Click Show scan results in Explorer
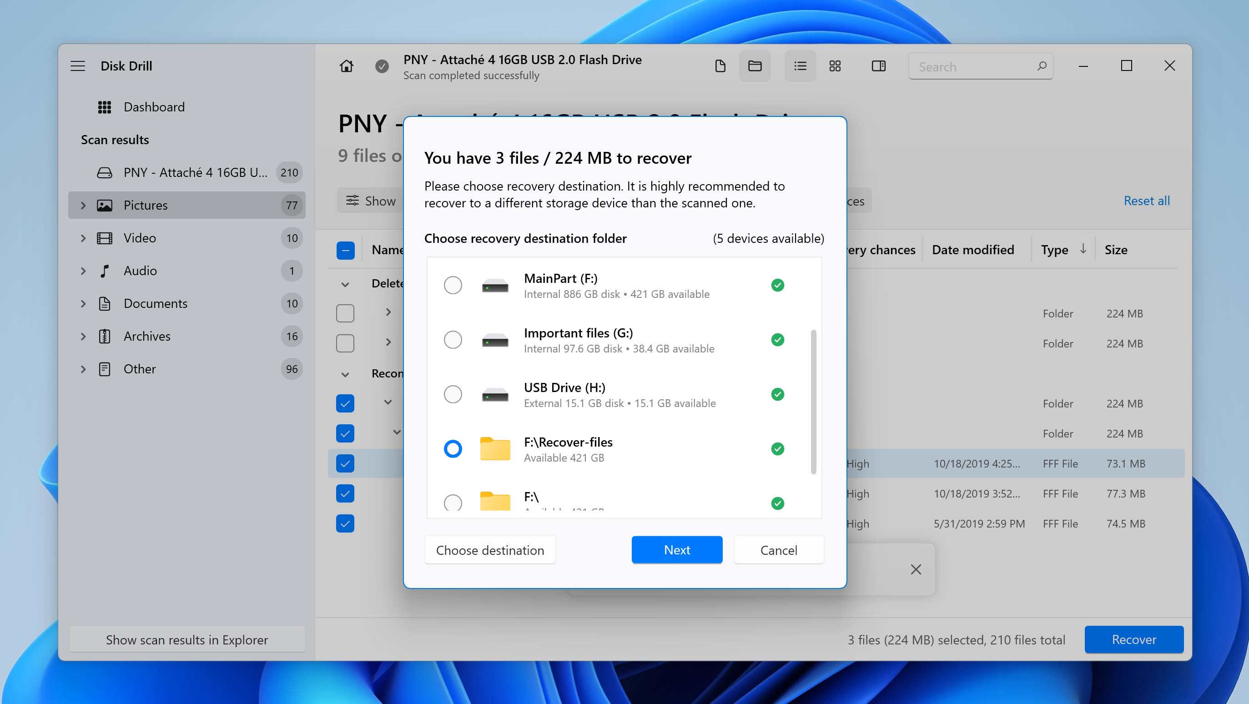The width and height of the screenshot is (1249, 704). (x=186, y=640)
